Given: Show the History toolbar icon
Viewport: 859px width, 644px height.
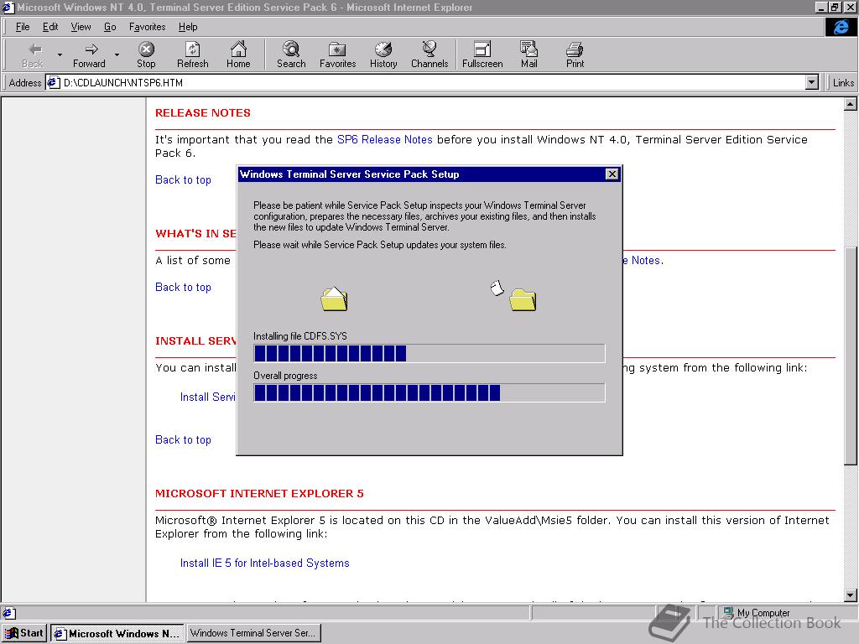Looking at the screenshot, I should [x=383, y=49].
